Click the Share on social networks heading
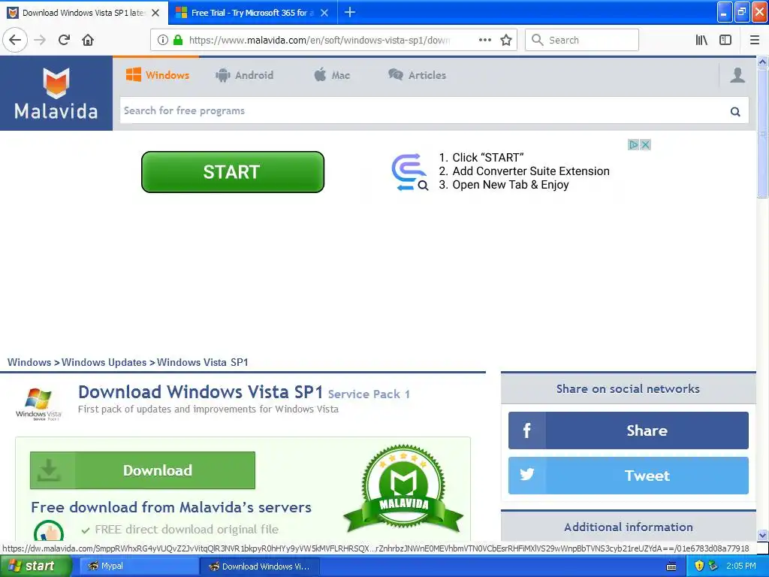This screenshot has width=769, height=577. pyautogui.click(x=629, y=388)
